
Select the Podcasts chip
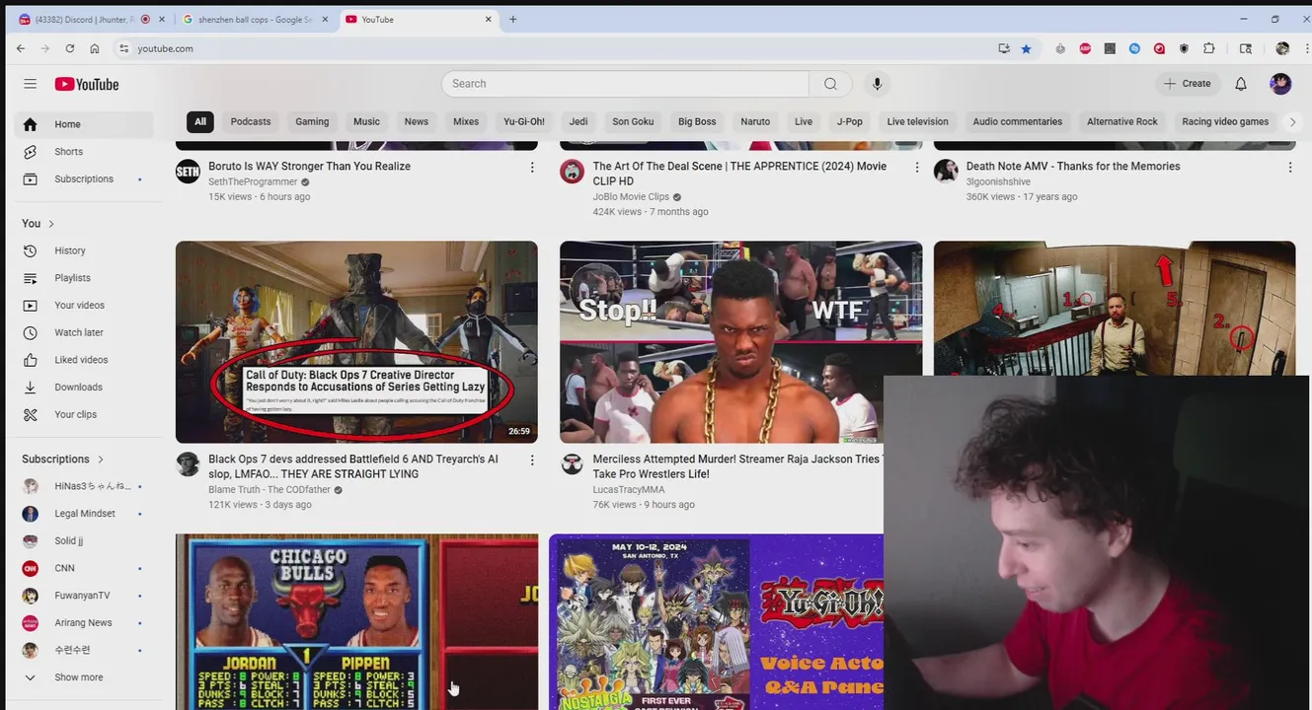coord(251,122)
